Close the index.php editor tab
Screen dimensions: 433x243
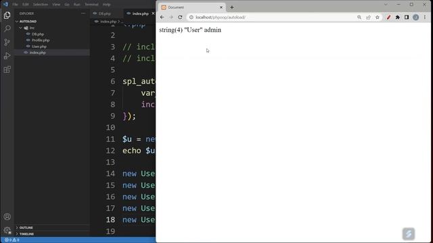153,13
